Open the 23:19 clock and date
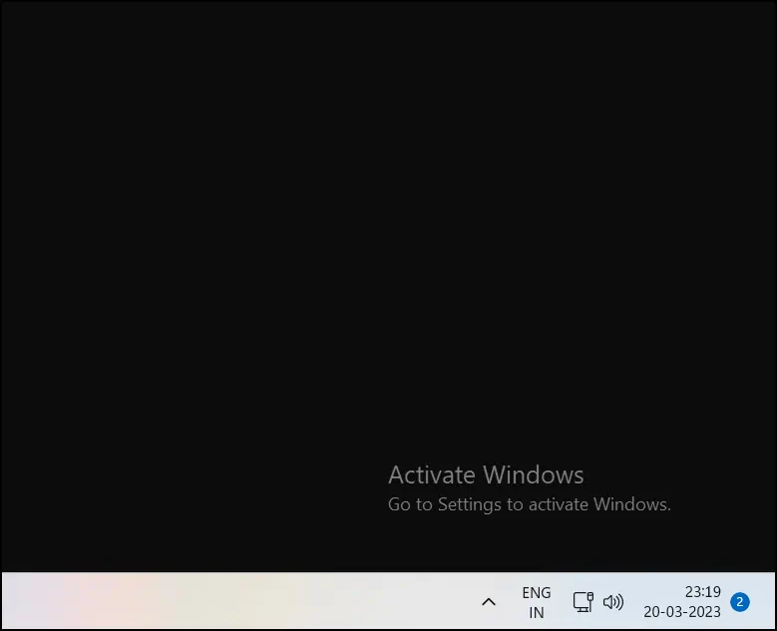The height and width of the screenshot is (631, 777). [682, 602]
